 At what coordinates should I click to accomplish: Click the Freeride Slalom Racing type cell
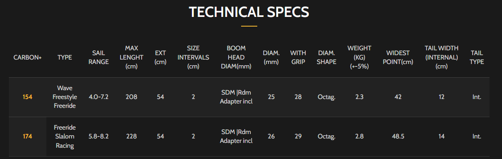pos(65,136)
